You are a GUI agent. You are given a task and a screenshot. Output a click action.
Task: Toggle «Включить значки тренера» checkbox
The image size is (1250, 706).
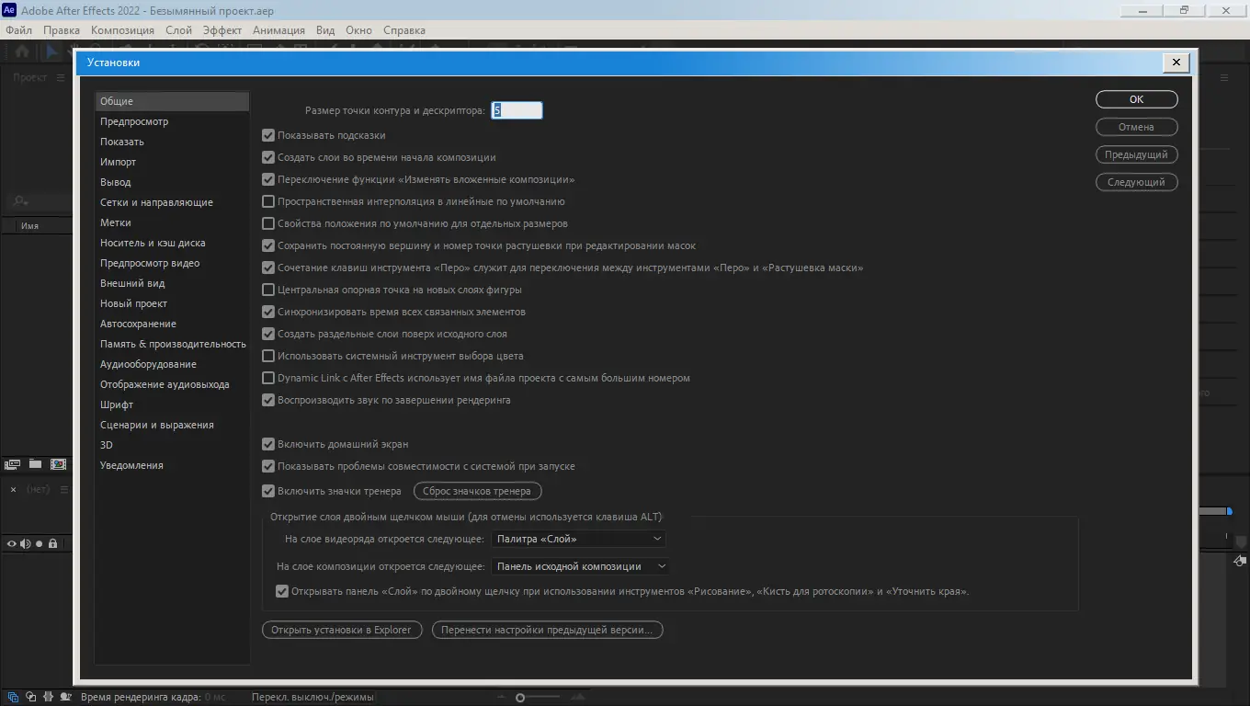point(268,491)
